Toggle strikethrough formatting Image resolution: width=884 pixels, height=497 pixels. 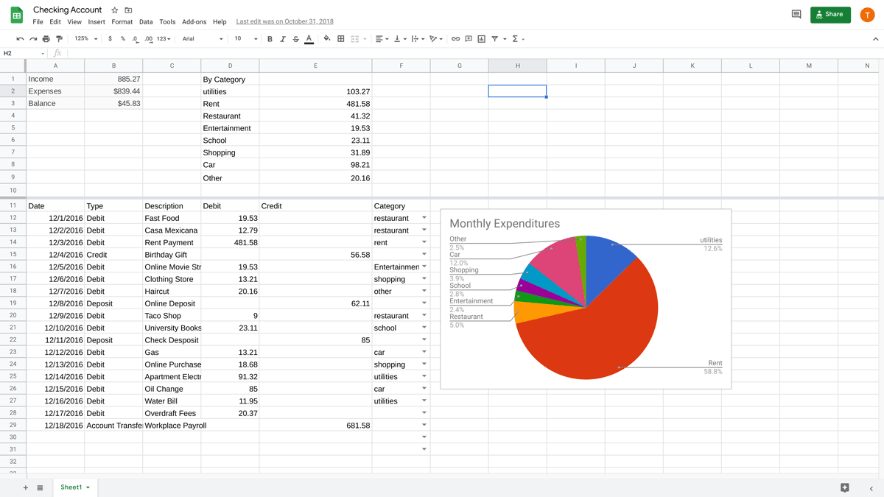pyautogui.click(x=295, y=39)
